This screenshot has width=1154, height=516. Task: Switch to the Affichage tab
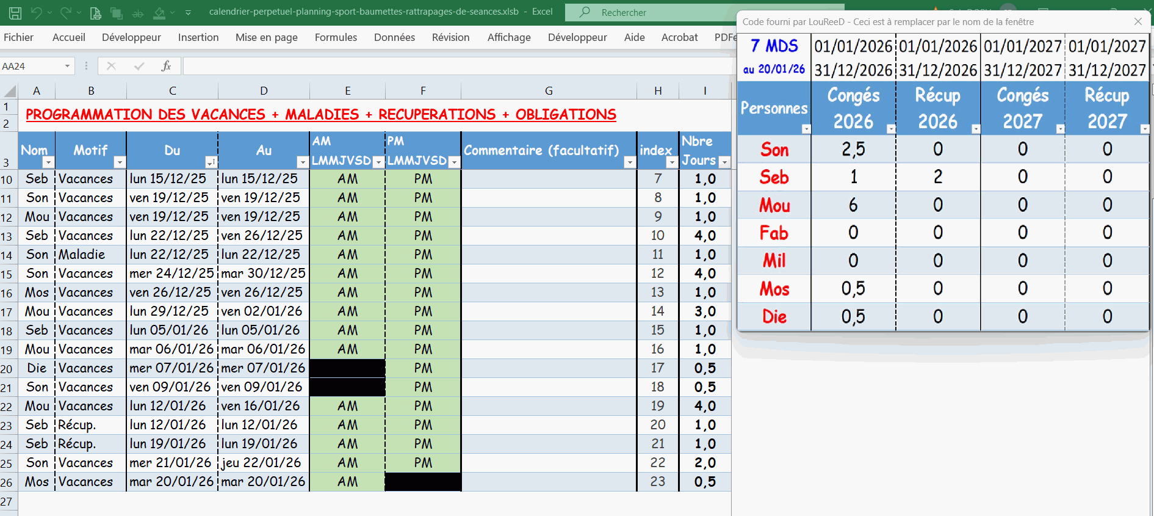pos(508,37)
